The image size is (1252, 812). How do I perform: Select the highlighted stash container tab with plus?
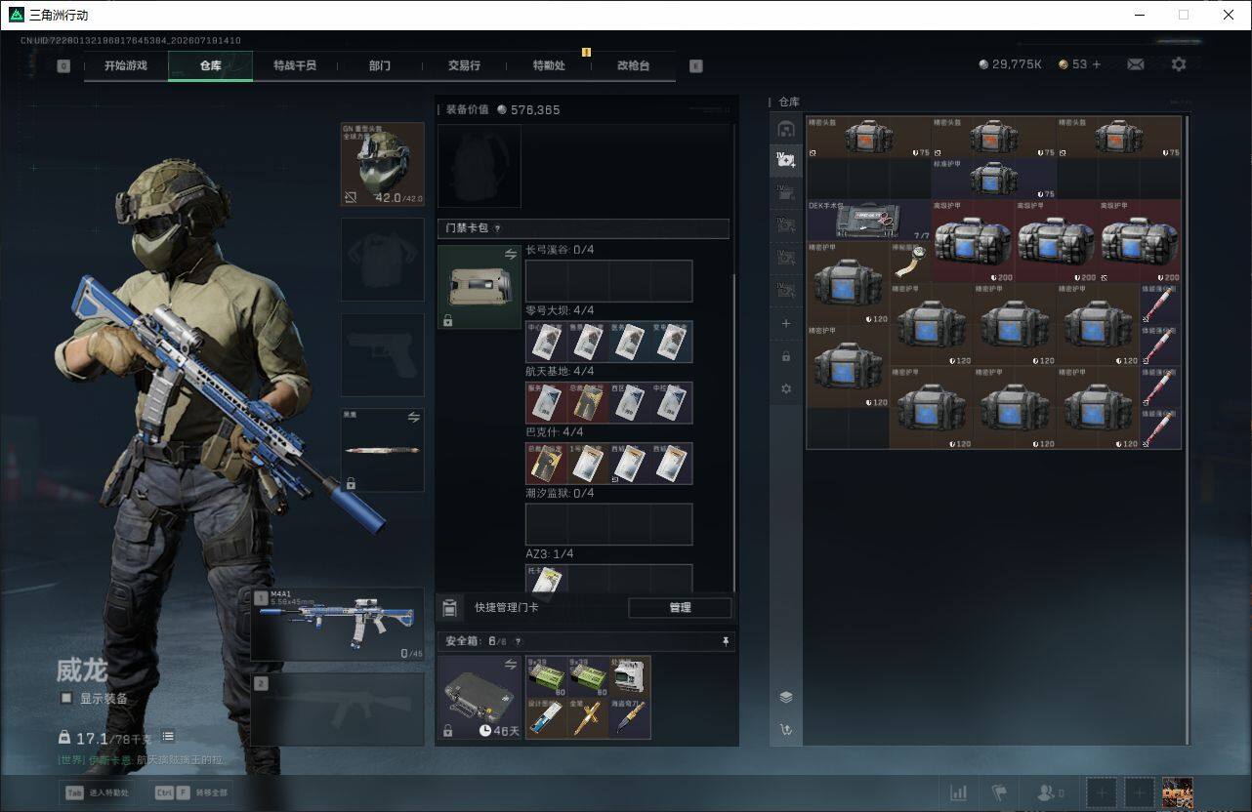click(x=786, y=159)
